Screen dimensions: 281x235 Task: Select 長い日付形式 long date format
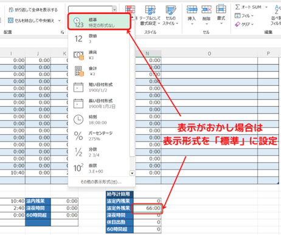(99, 103)
